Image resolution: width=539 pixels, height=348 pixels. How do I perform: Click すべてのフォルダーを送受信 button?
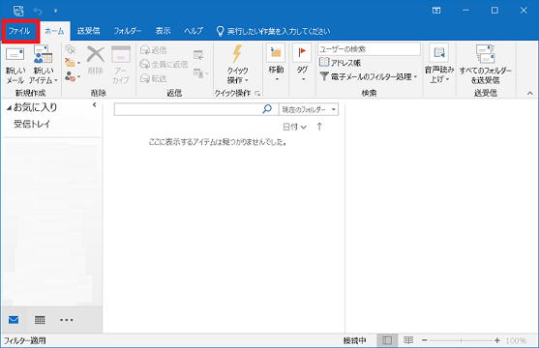tap(486, 66)
